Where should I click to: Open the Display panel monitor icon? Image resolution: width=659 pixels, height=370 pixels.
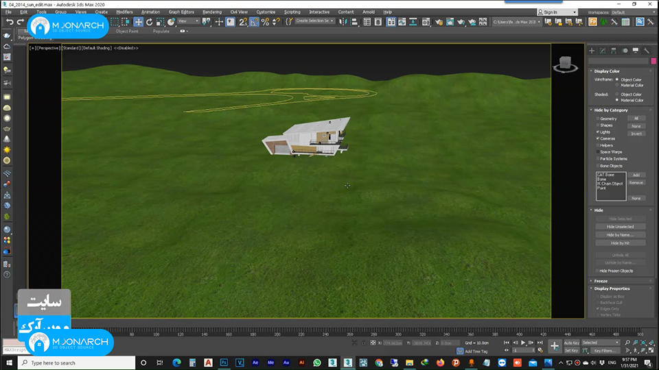(x=636, y=51)
